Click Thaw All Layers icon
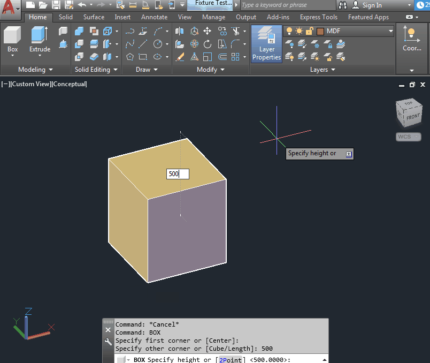The image size is (430, 363). [x=315, y=57]
